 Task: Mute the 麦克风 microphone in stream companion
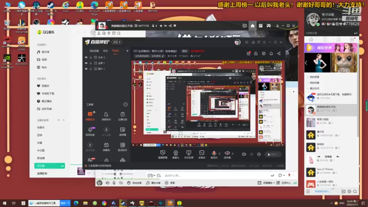[x=214, y=155]
